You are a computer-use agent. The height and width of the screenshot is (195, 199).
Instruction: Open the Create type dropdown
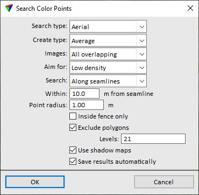point(108,40)
